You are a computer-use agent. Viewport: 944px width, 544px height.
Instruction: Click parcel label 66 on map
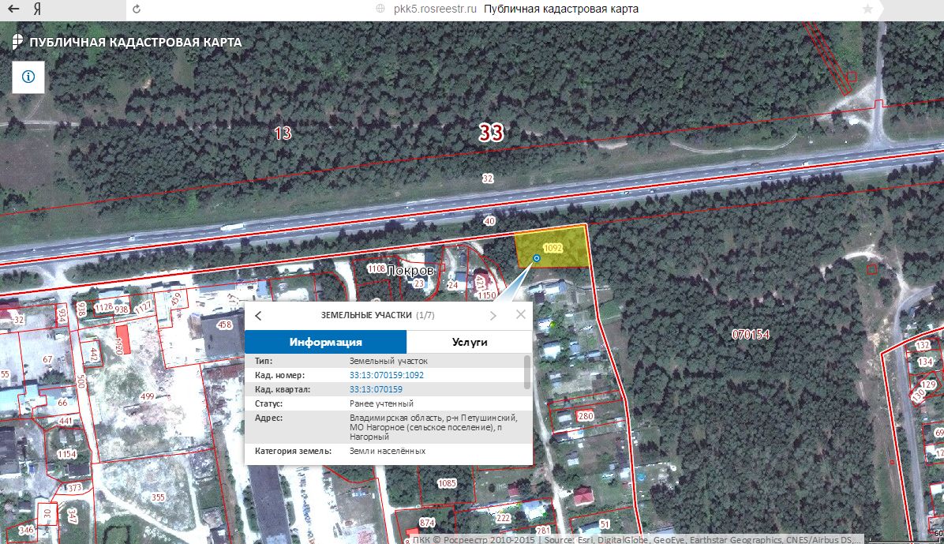pos(62,403)
